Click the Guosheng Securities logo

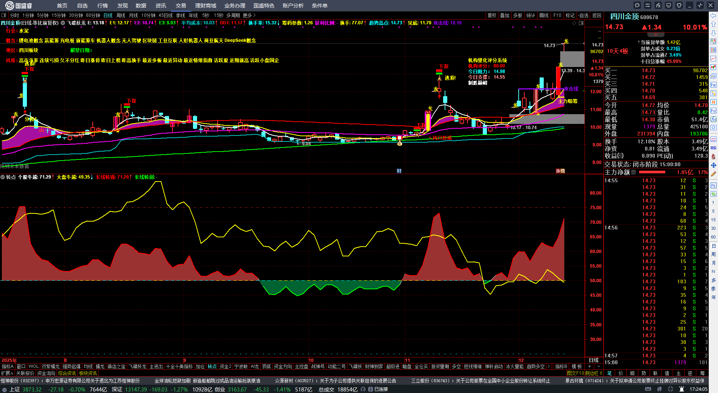[19, 6]
